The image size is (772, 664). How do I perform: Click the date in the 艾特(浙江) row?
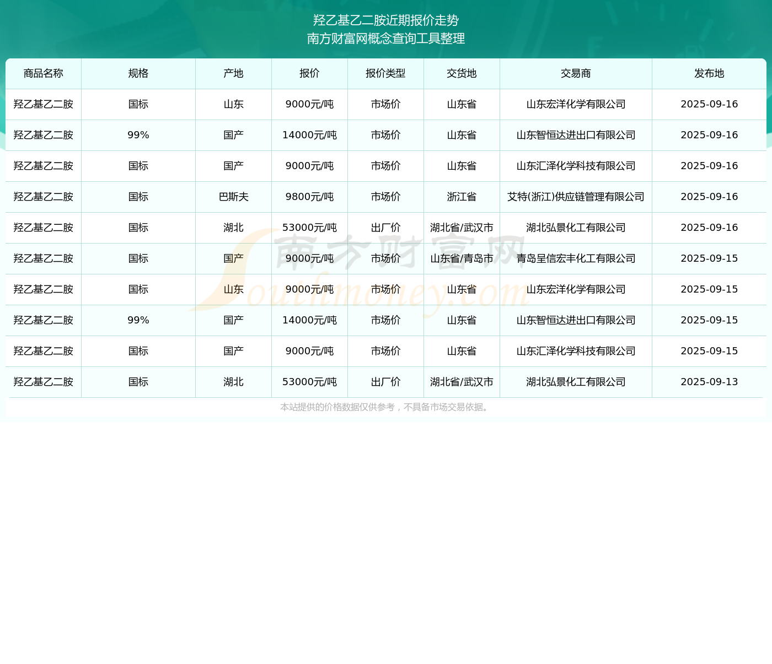(x=710, y=197)
